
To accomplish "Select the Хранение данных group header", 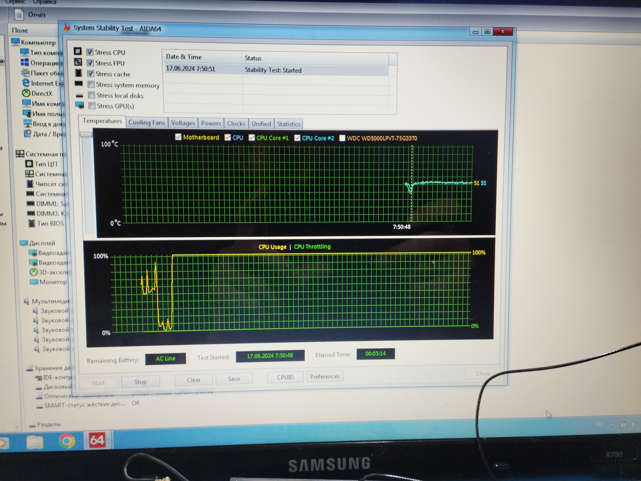I will (52, 368).
